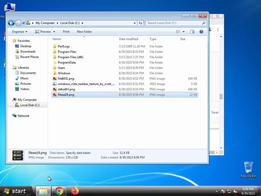Expand arrow after My Computer breadcrumb

pos(57,23)
